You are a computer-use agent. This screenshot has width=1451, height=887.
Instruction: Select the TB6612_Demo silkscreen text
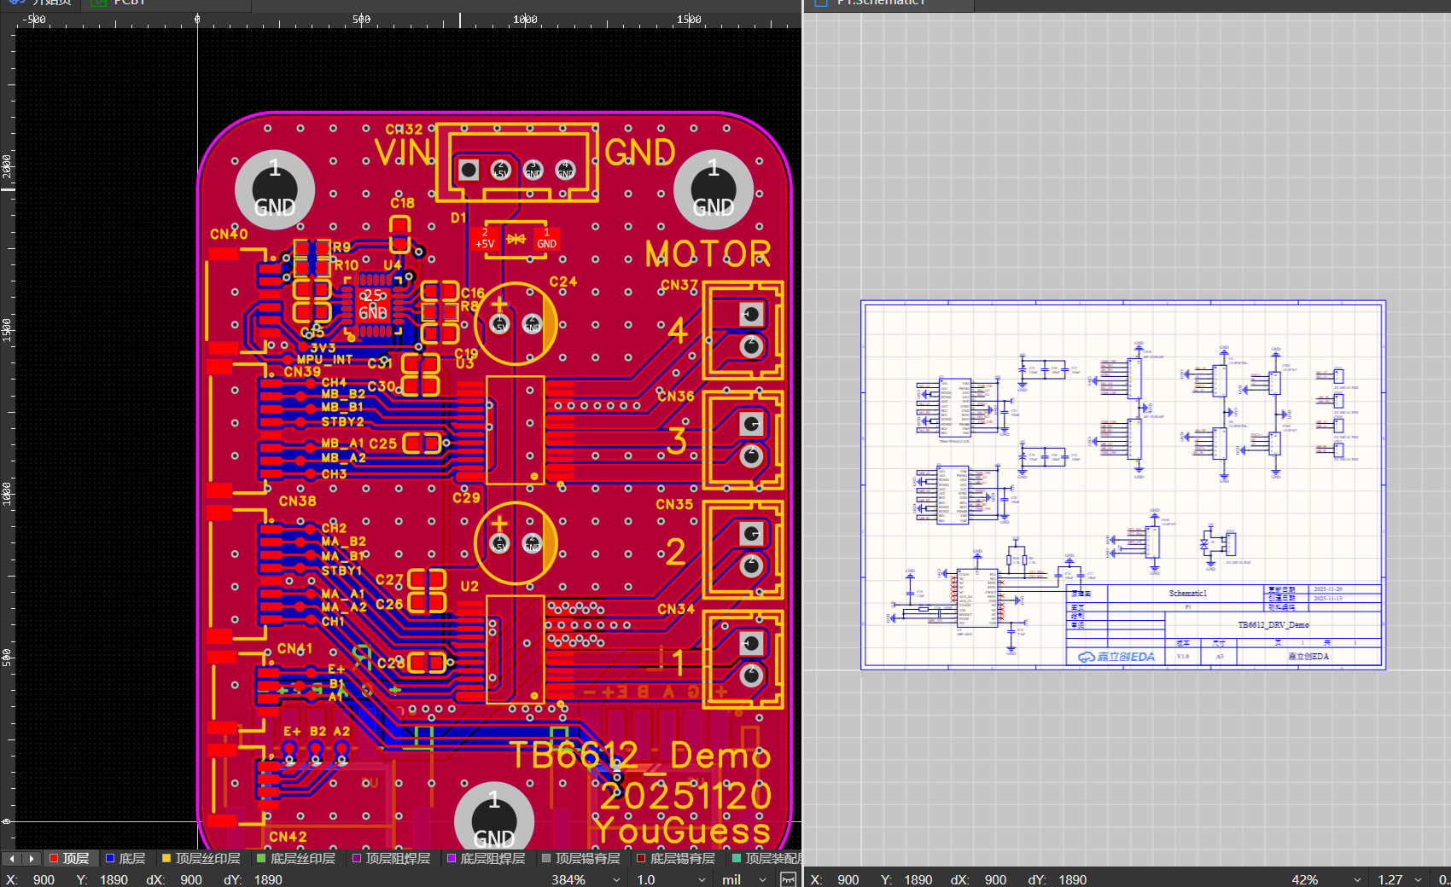[640, 756]
